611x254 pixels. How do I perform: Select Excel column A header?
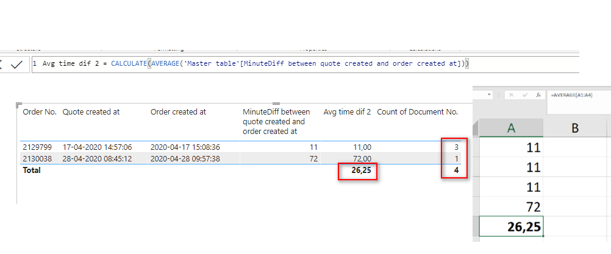click(x=511, y=128)
